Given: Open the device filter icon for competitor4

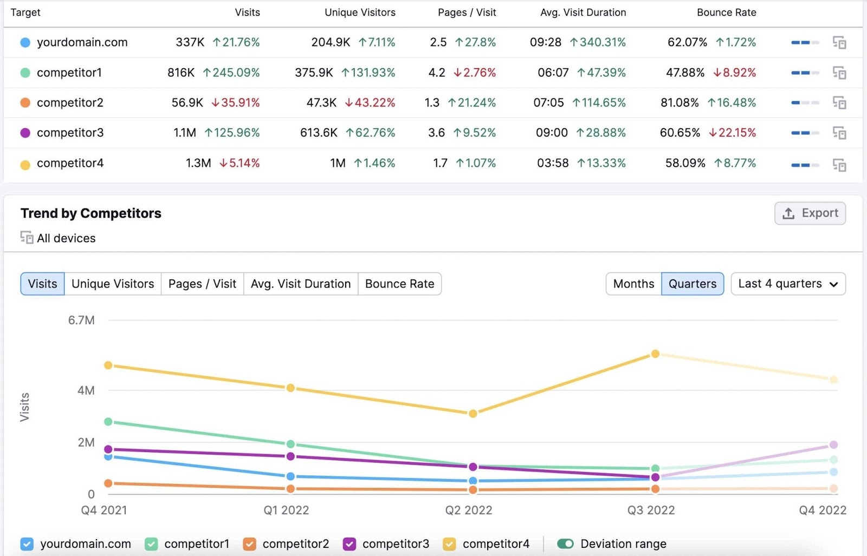Looking at the screenshot, I should point(840,163).
